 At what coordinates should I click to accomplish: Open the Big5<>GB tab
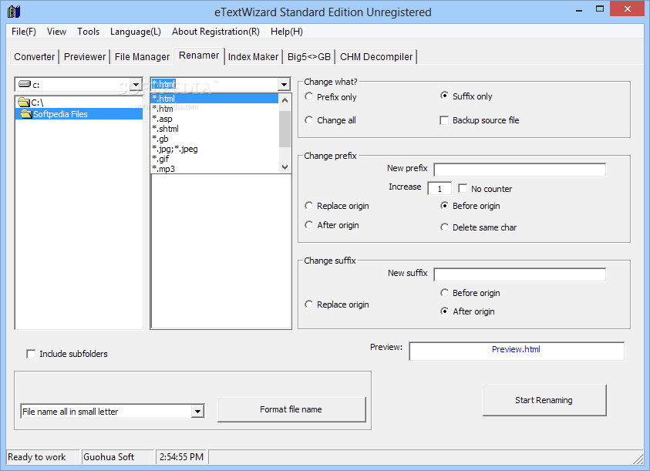pos(309,57)
